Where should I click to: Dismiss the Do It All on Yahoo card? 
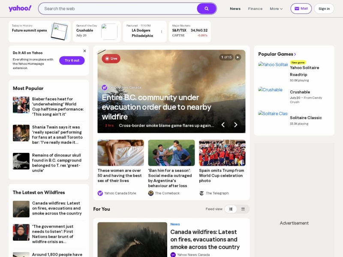(84, 51)
